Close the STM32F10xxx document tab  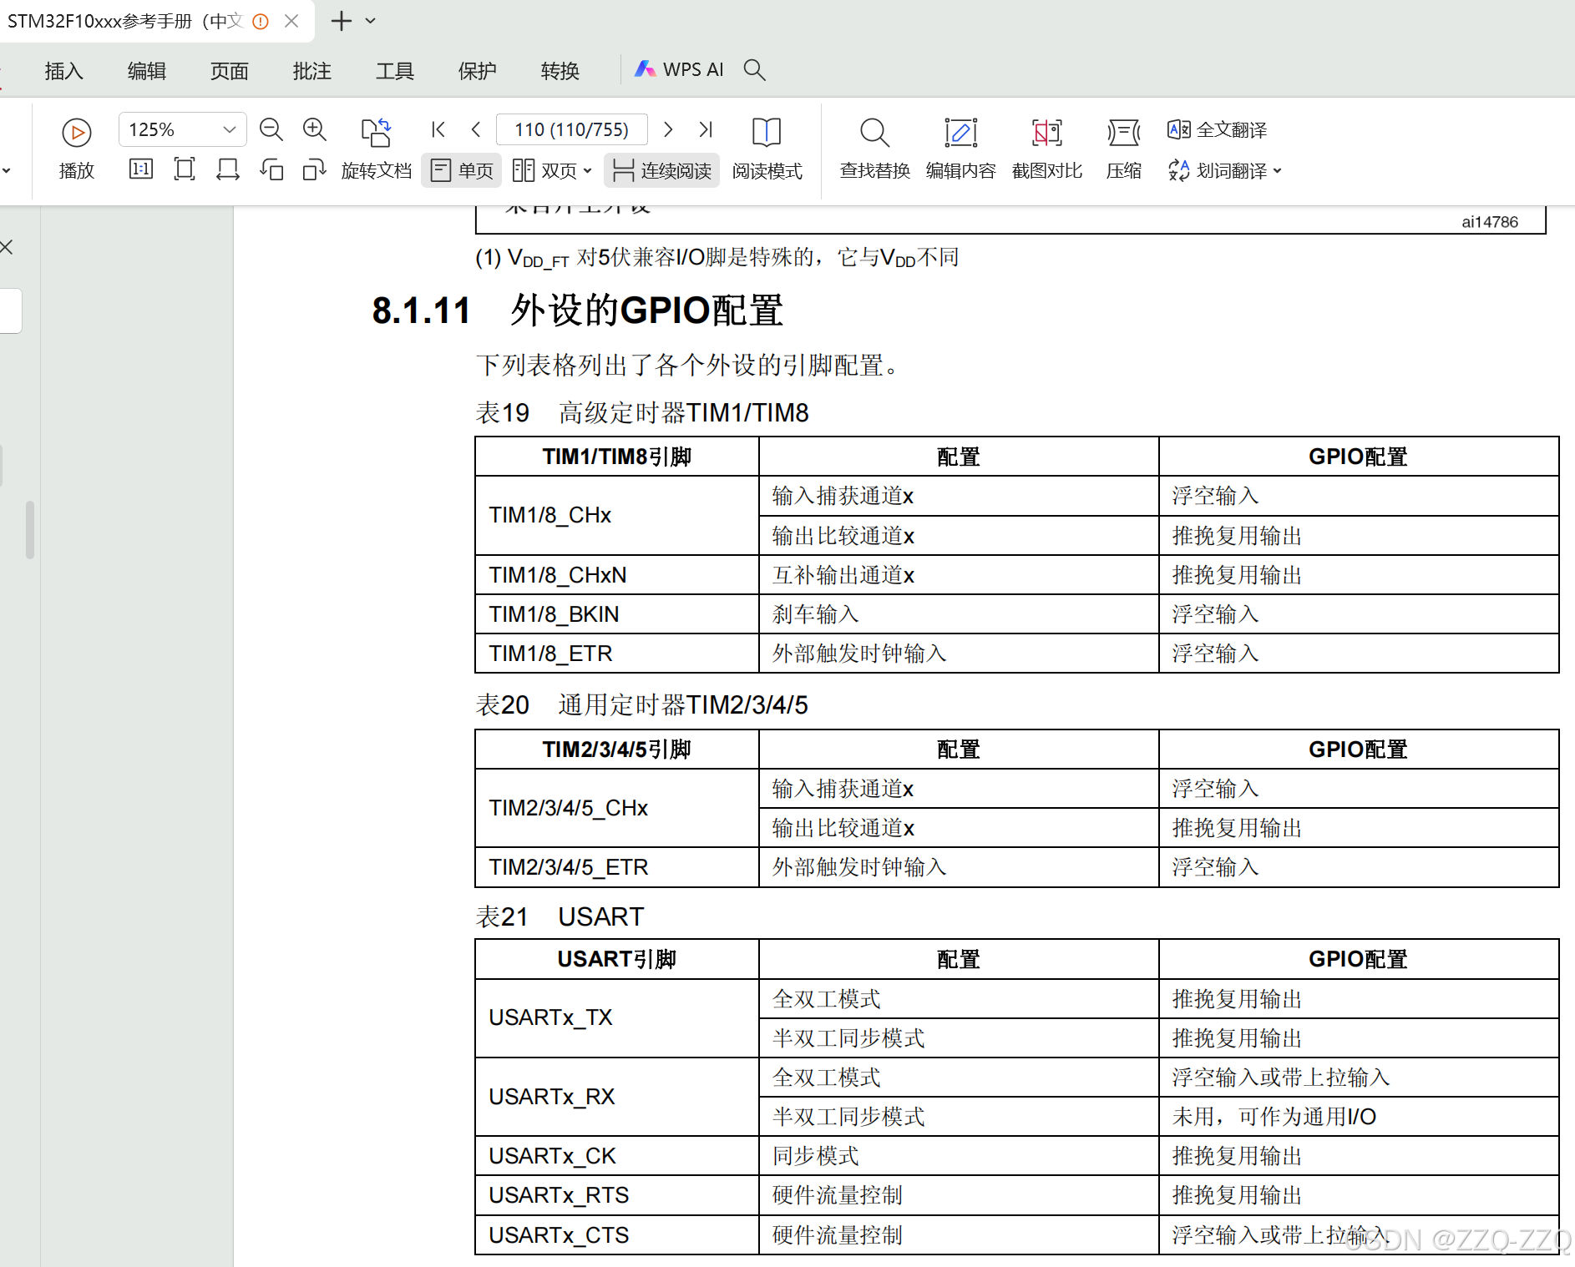point(291,21)
